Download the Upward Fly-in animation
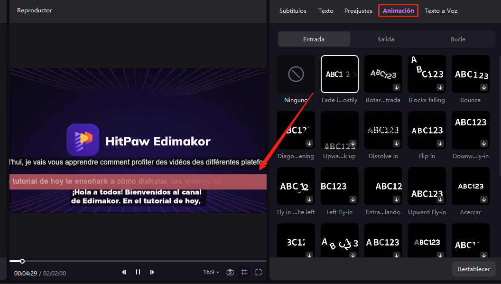The height and width of the screenshot is (284, 501). 440,199
